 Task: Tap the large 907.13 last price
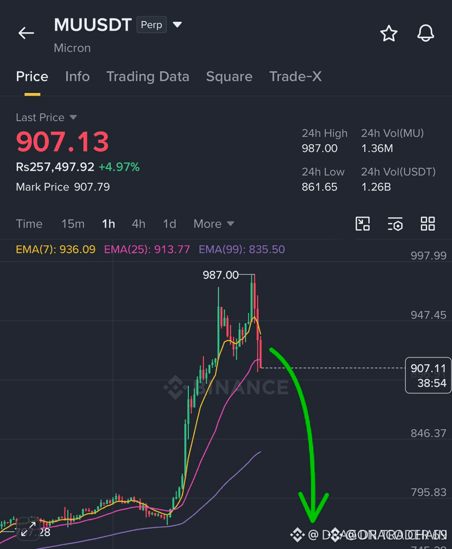pyautogui.click(x=63, y=142)
